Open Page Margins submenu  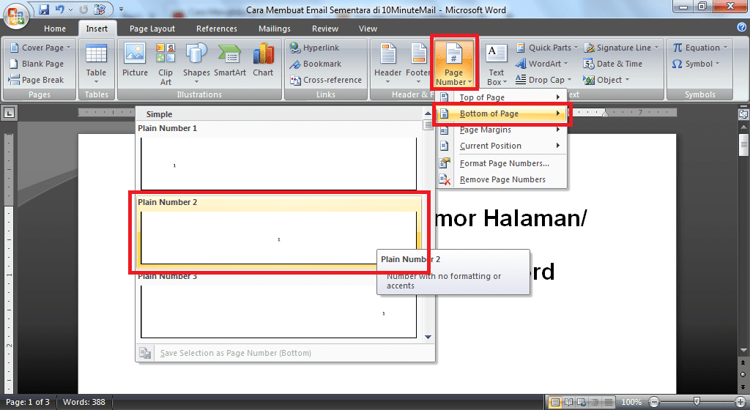(501, 130)
